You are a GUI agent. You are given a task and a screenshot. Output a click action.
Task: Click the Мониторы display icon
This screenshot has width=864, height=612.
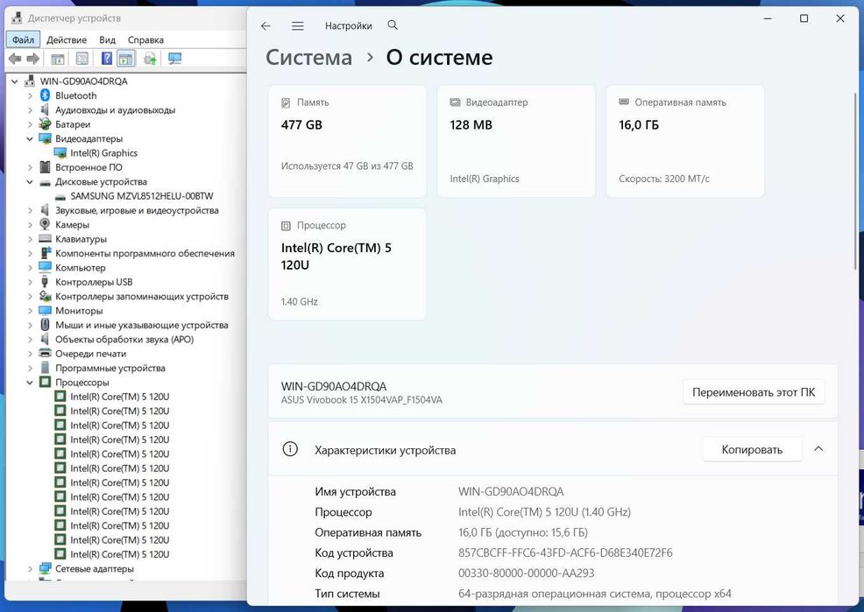tap(46, 310)
